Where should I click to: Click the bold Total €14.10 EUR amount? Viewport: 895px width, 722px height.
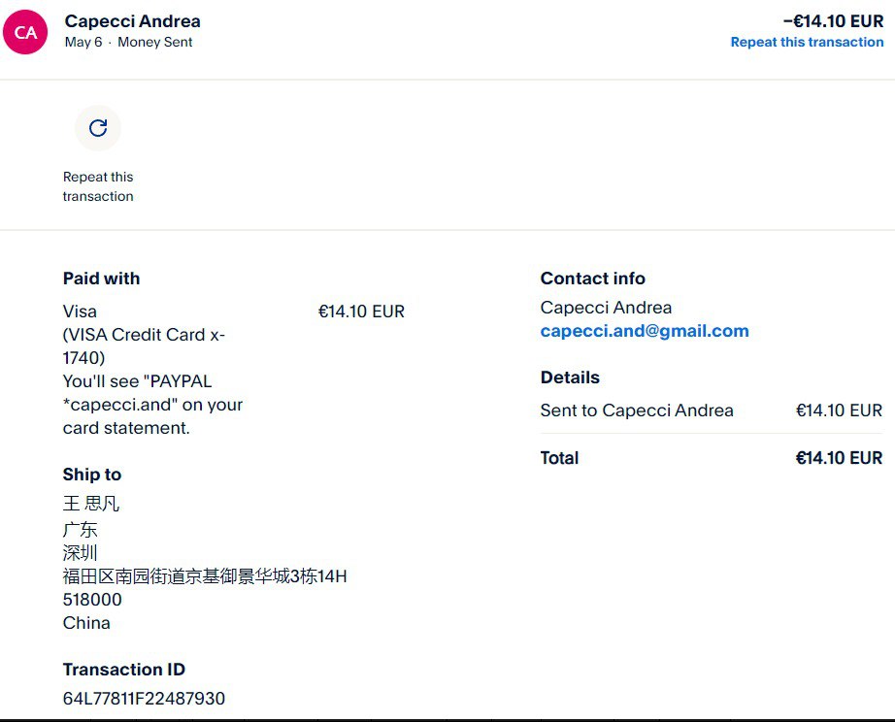point(839,458)
